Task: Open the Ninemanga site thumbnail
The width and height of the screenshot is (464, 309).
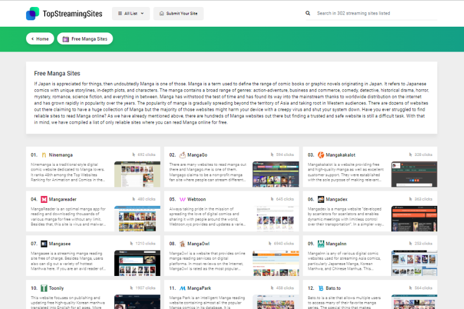Action: point(137,174)
